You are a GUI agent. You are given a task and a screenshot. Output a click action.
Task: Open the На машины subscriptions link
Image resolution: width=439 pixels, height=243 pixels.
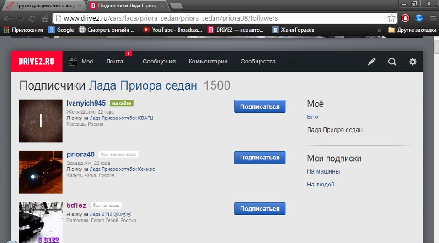[323, 171]
